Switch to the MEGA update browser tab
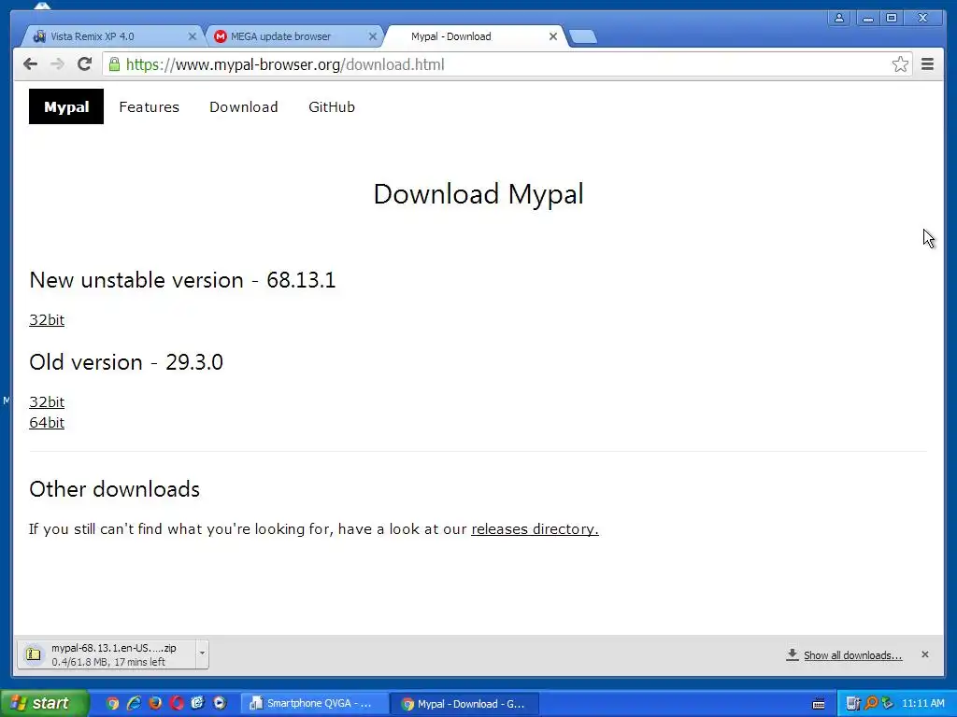Image resolution: width=957 pixels, height=717 pixels. [293, 36]
